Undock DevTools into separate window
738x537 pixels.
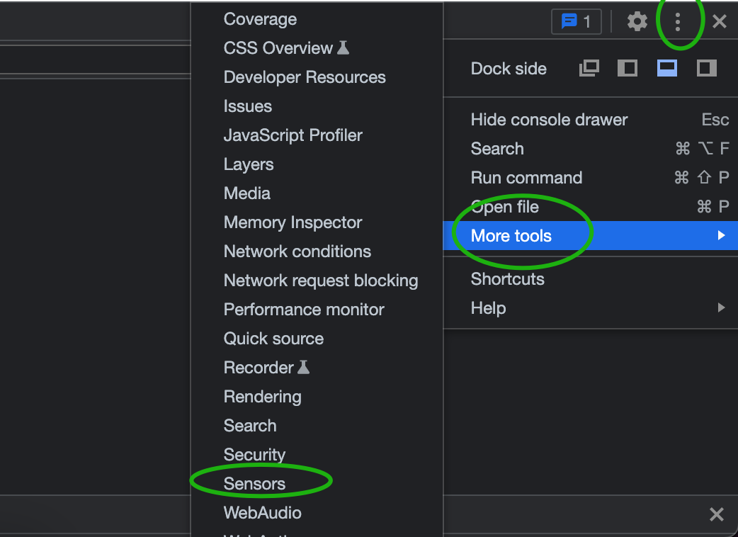click(x=589, y=68)
